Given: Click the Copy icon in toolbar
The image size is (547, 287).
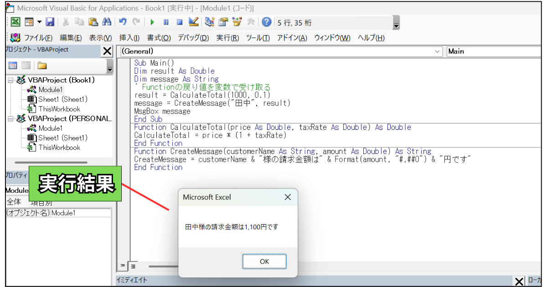Looking at the screenshot, I should tap(79, 22).
